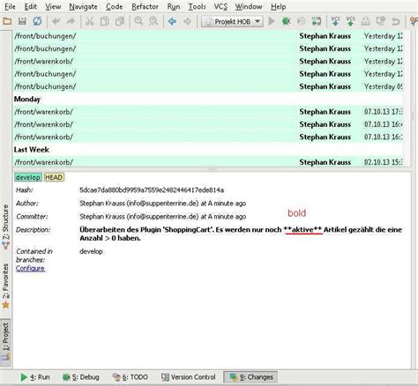Image resolution: width=418 pixels, height=386 pixels.
Task: Click VCS Update Project down-arrow icon
Action: click(x=335, y=21)
